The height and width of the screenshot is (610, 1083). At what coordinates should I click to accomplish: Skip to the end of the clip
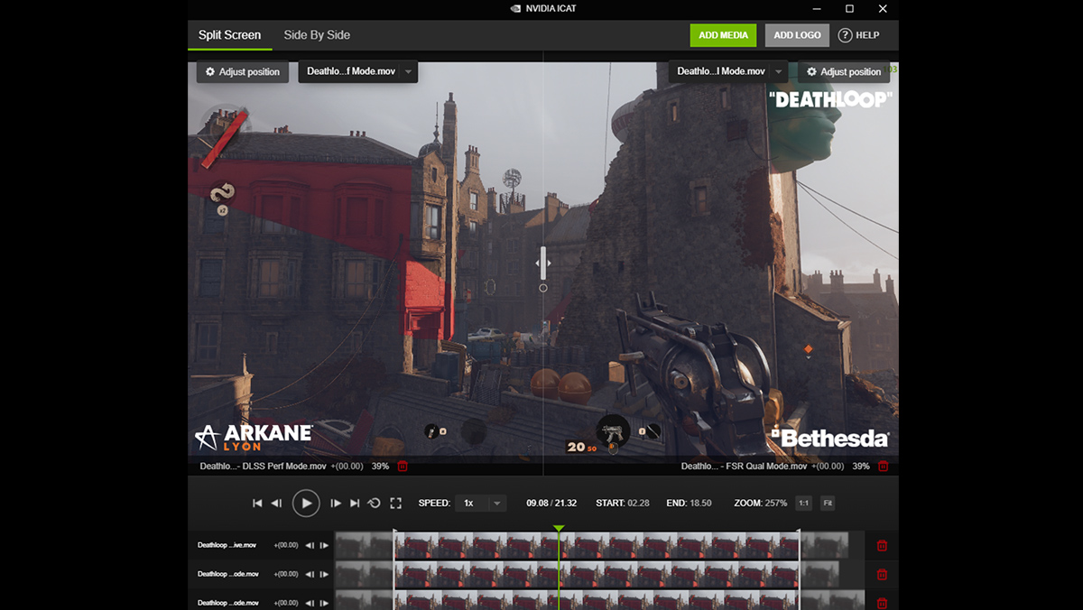355,503
